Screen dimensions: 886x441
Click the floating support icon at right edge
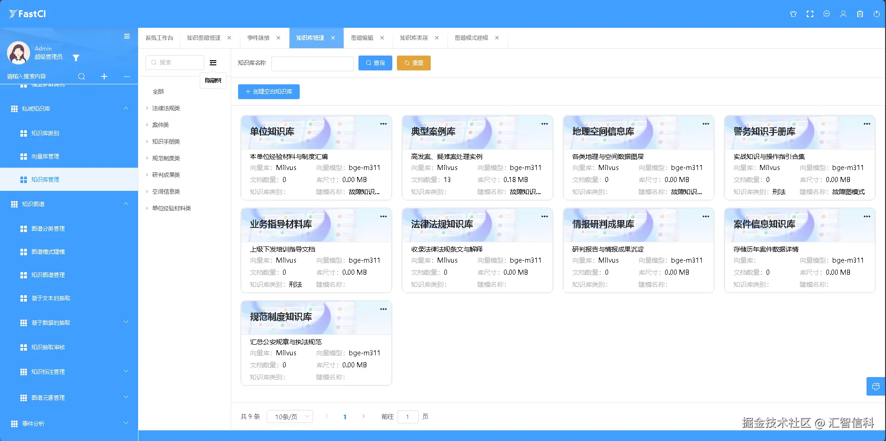[x=876, y=386]
